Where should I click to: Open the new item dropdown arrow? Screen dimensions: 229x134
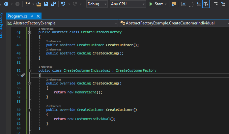(33, 4)
